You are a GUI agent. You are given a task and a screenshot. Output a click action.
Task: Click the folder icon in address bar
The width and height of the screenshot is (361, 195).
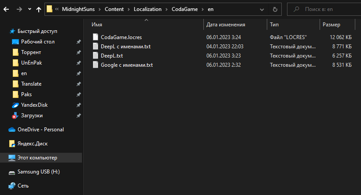[49, 9]
